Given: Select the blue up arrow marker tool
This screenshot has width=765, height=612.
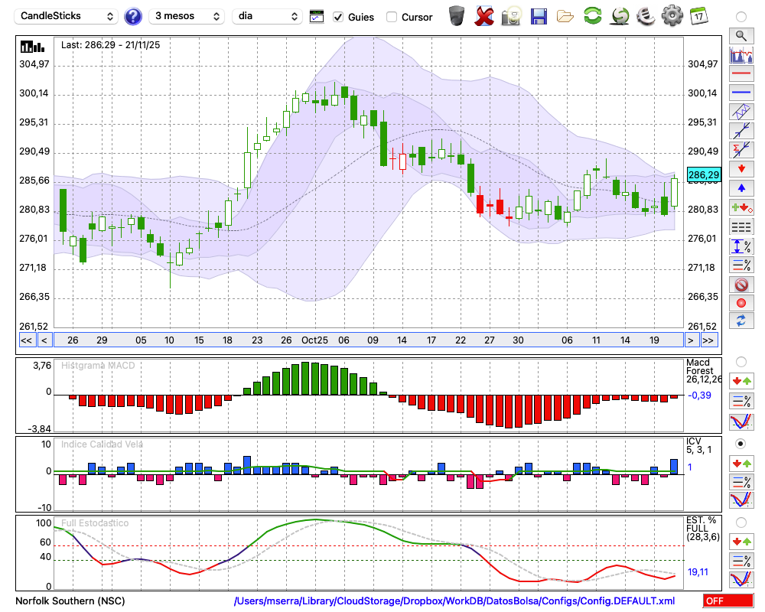Looking at the screenshot, I should pyautogui.click(x=741, y=188).
